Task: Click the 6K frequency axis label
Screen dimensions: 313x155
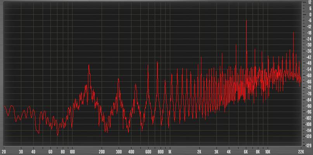Action: (246, 152)
